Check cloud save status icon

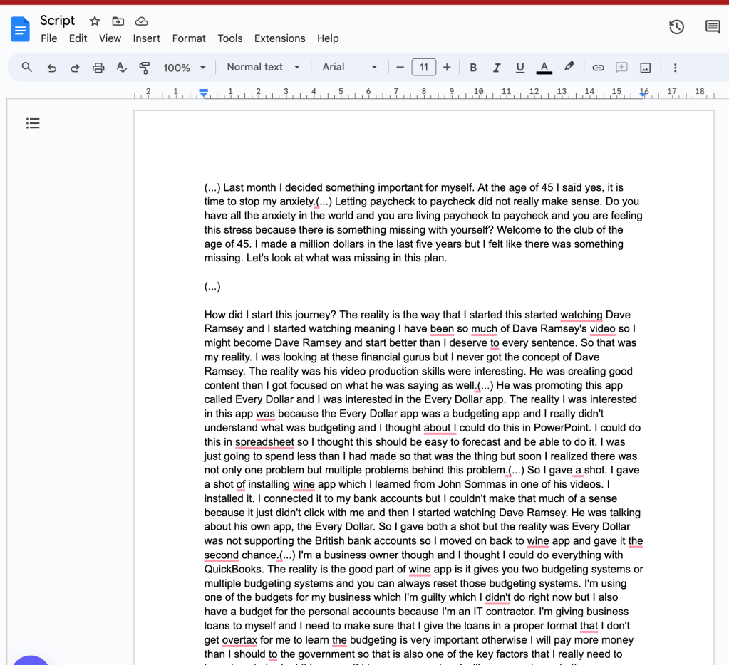[x=141, y=21]
